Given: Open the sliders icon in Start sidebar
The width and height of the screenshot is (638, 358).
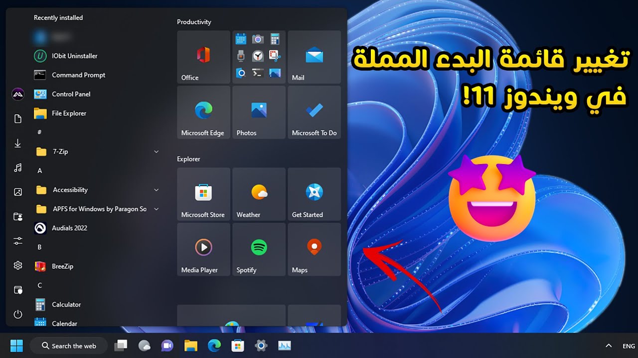Looking at the screenshot, I should click(18, 241).
